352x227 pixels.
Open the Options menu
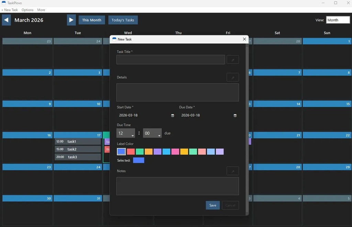coord(27,10)
